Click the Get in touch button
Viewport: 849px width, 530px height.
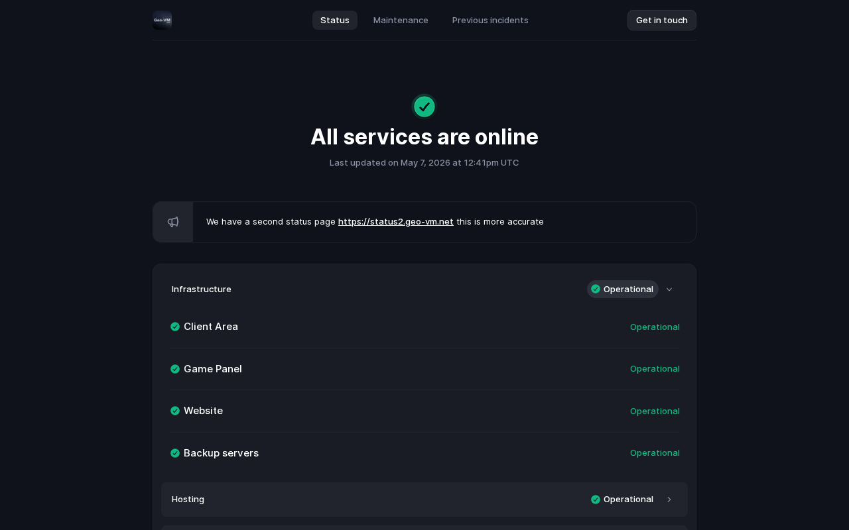[662, 20]
